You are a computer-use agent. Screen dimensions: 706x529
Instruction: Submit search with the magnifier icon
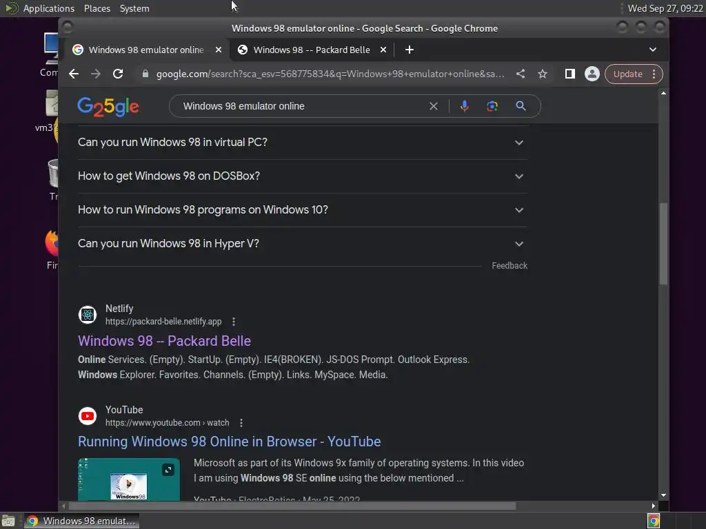[x=521, y=106]
